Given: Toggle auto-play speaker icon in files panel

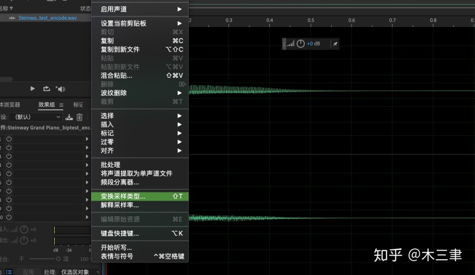Looking at the screenshot, I should [x=61, y=89].
